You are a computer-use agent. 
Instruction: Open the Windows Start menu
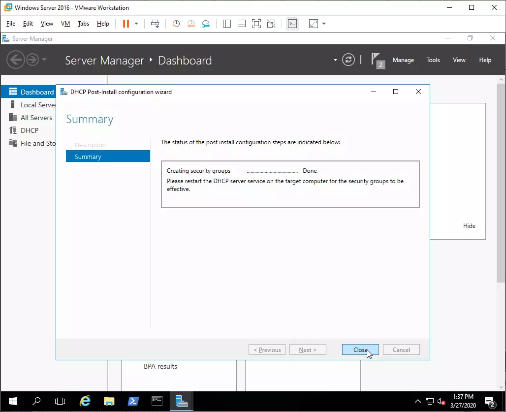tap(13, 401)
